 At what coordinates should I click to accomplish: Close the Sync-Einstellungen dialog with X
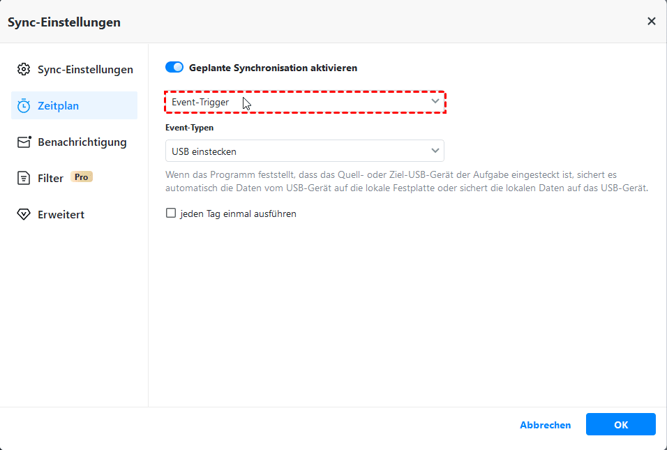652,22
